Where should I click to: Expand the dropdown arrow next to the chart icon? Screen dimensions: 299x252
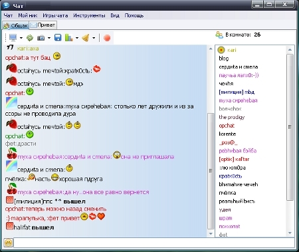click(x=77, y=38)
